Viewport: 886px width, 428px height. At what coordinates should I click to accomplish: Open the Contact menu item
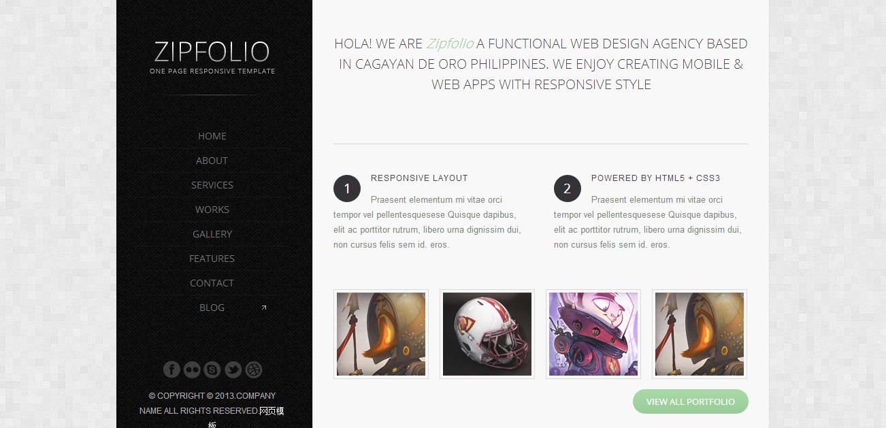click(x=212, y=283)
